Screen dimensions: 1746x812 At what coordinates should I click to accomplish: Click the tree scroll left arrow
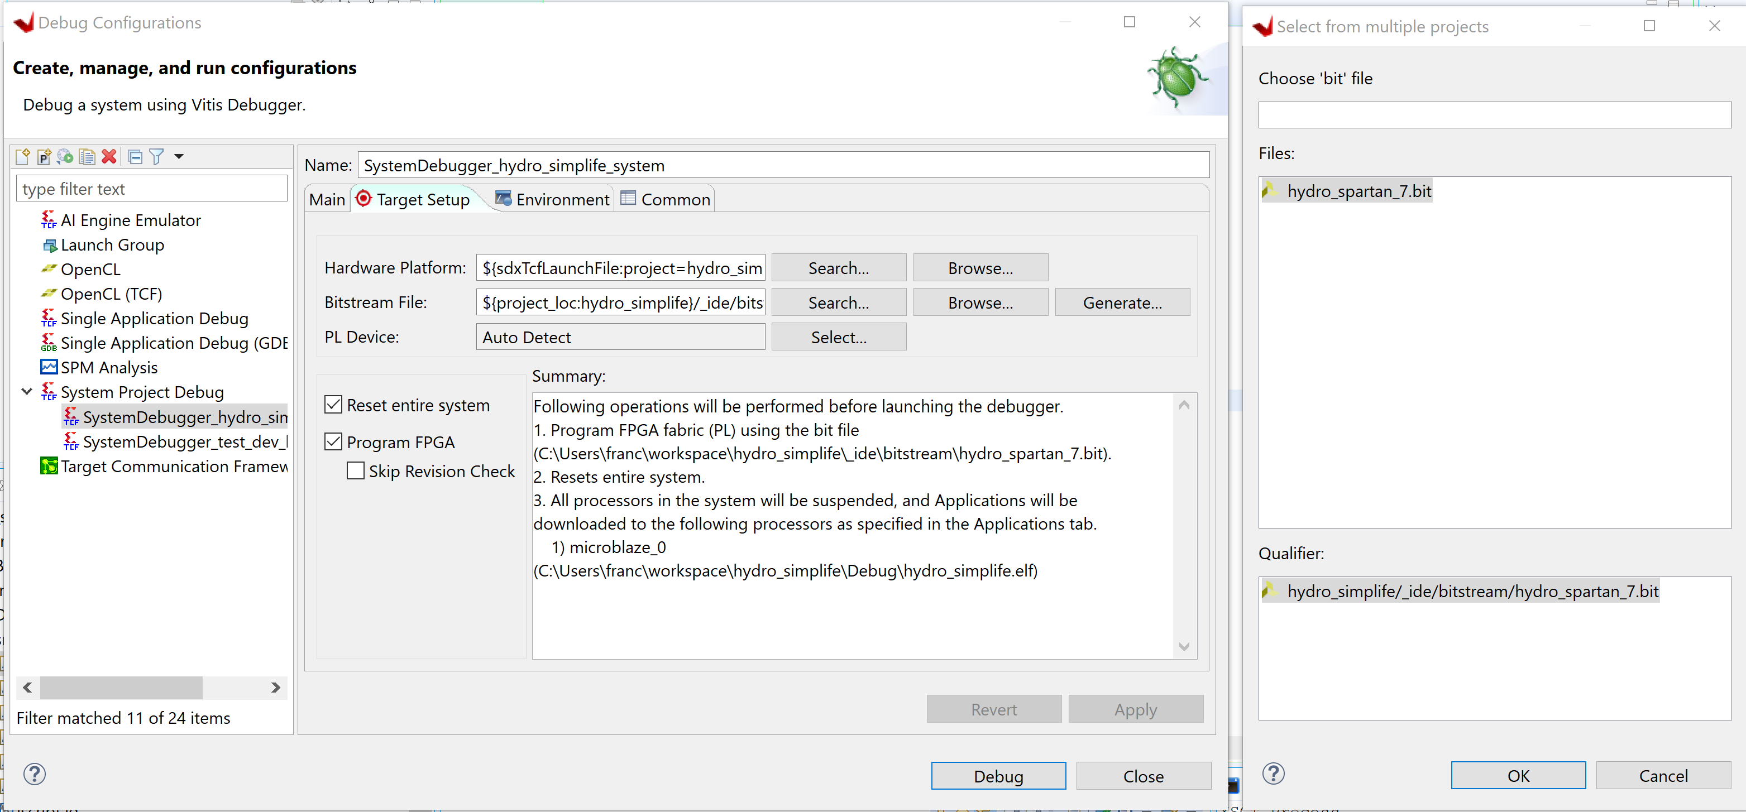27,687
